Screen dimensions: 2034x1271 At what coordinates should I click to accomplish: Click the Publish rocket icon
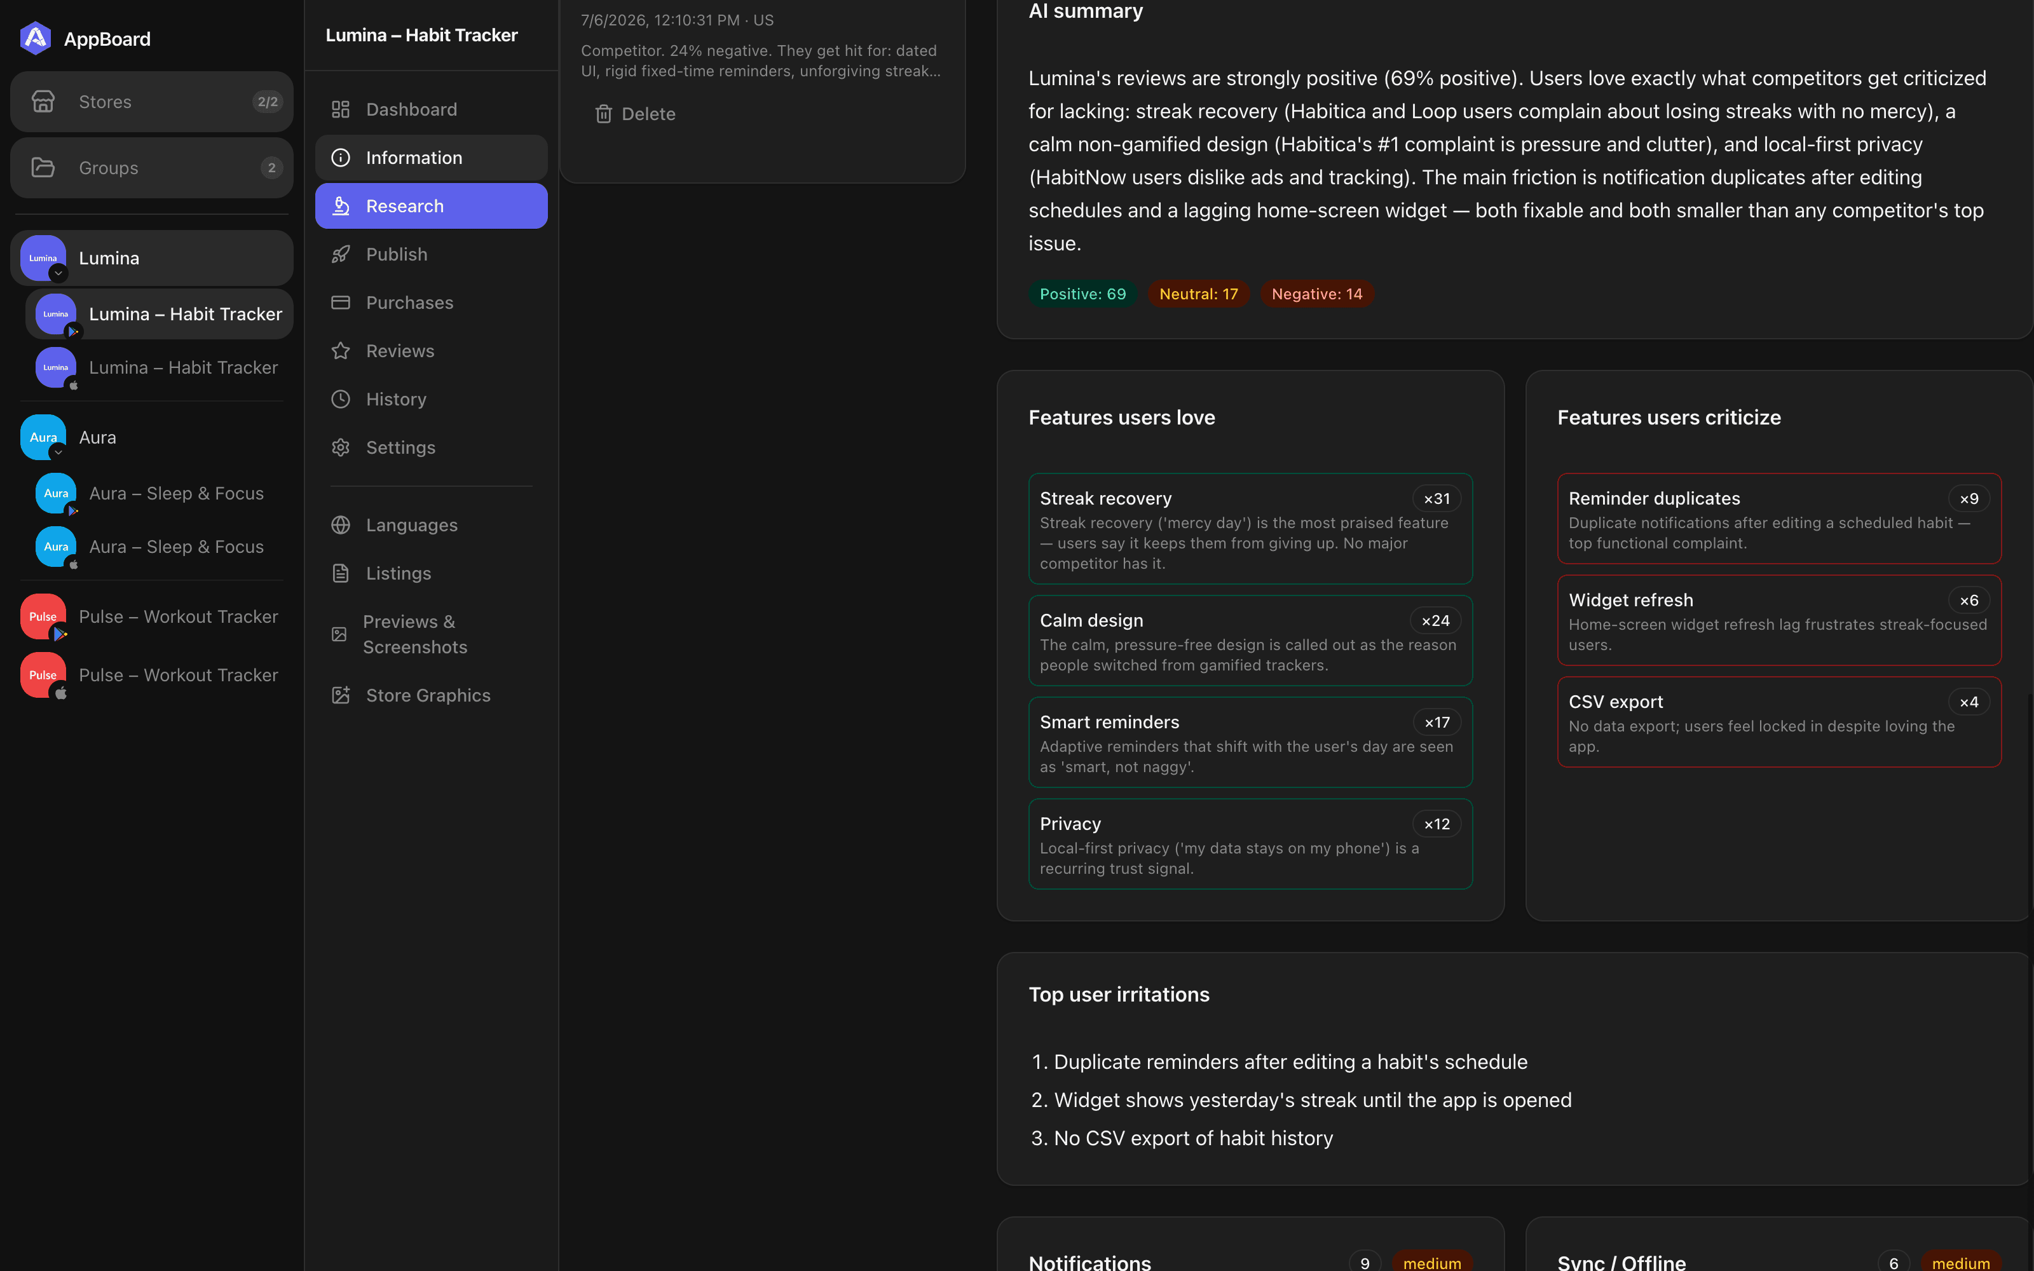tap(341, 255)
